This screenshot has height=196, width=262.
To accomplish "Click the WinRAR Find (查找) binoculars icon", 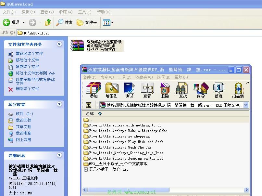I will pos(183,90).
